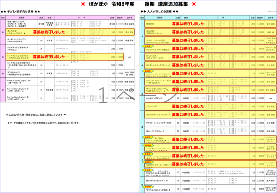Click the closed banner on のんびりヨガ row
This screenshot has height=193, width=277.
point(211,57)
